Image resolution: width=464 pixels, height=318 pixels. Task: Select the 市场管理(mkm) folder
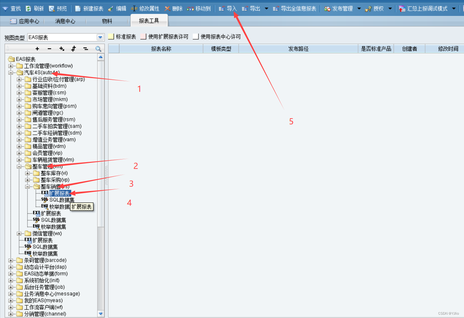50,100
